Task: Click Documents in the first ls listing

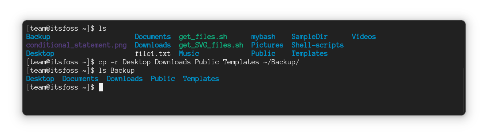Action: tap(153, 37)
